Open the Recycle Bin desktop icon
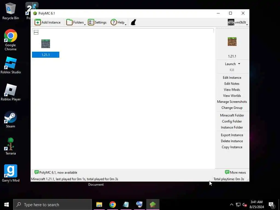Viewport: 280px width, 210px height. 11,11
